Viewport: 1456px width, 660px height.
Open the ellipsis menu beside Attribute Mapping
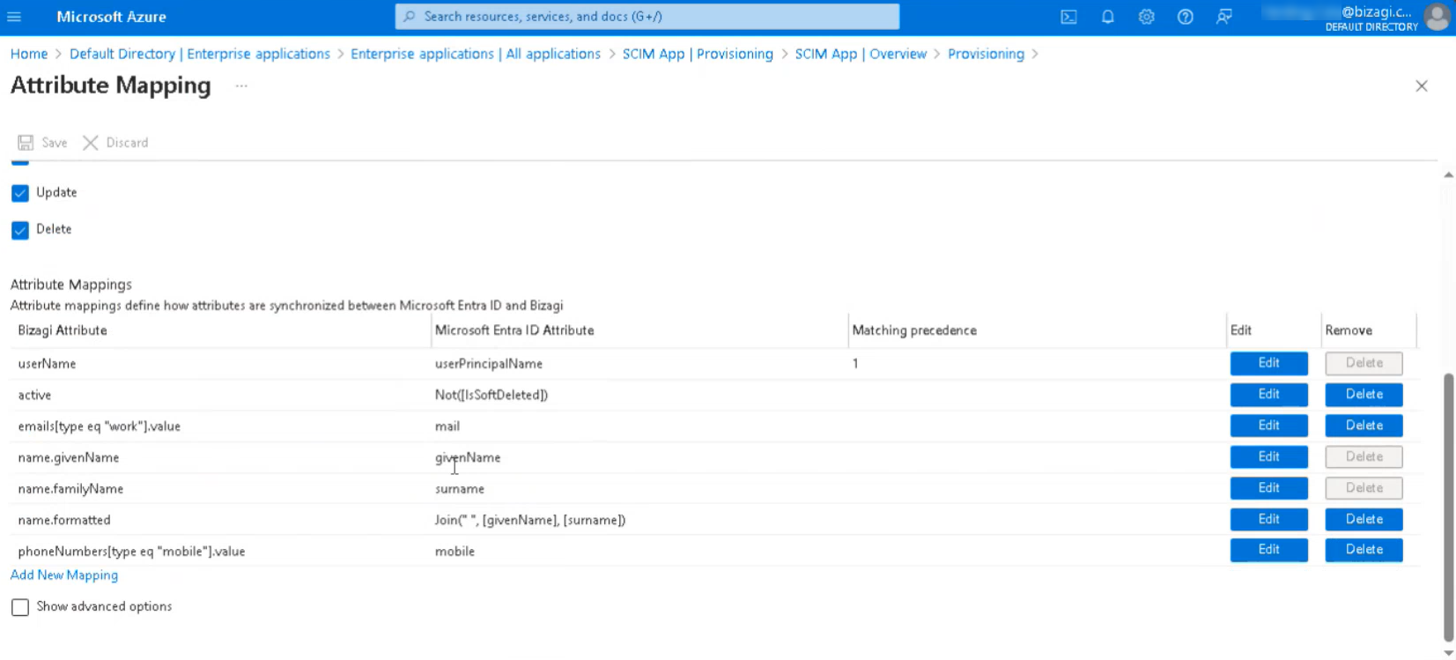(x=241, y=85)
